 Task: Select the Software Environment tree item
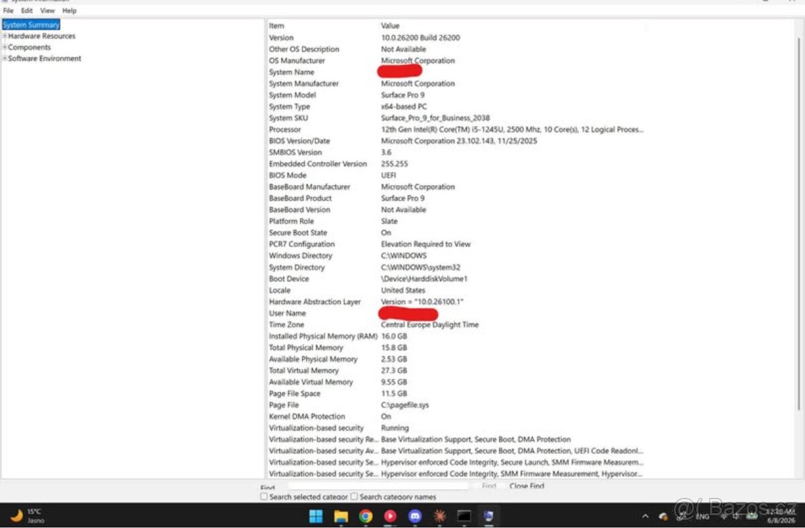pos(45,59)
